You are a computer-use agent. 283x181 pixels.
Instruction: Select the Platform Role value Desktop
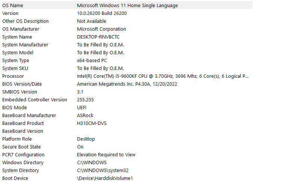coord(86,139)
